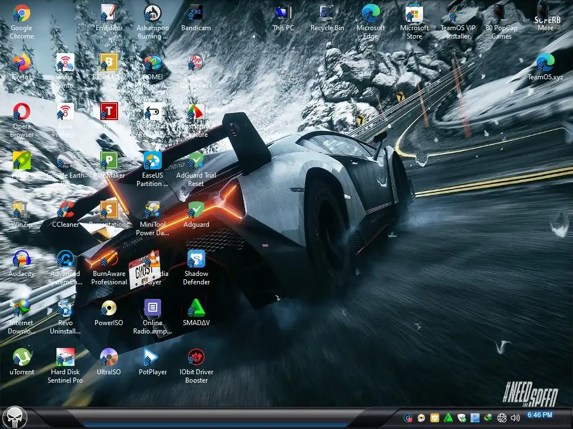Screen dimensions: 573x429
Task: Select the Bandicam desktop icon
Action: 196,13
